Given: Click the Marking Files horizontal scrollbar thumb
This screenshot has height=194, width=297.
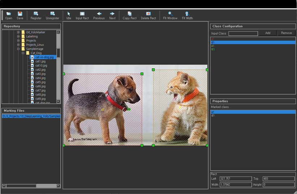Looking at the screenshot, I should [21, 186].
